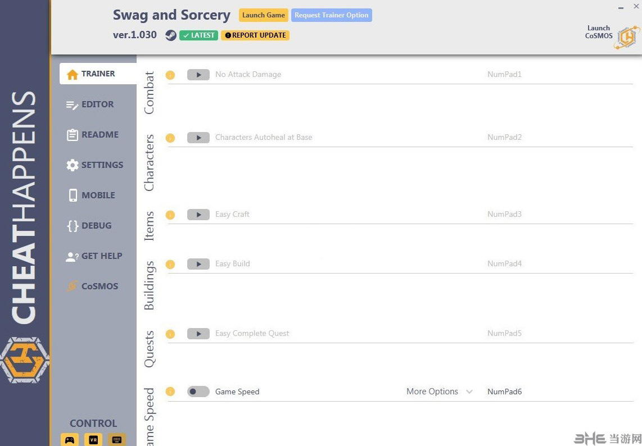Screen dimensions: 642x446
Task: Open the Steam platform icon
Action: [171, 35]
